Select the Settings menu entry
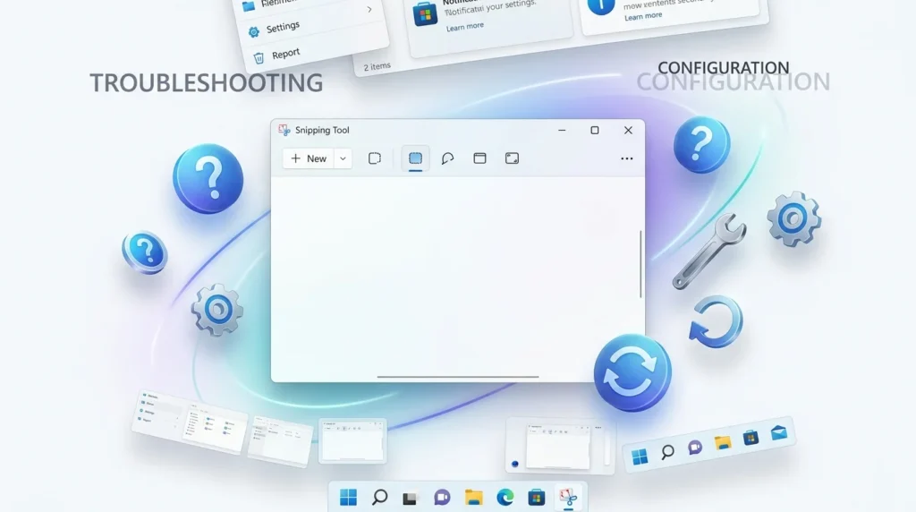Screen dimensions: 916x512 tap(283, 28)
